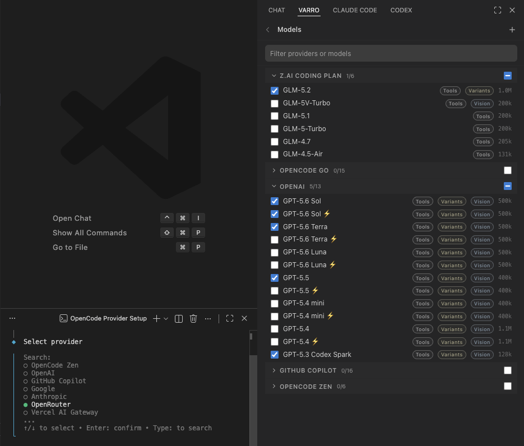Kill terminal with trash icon

(x=193, y=319)
